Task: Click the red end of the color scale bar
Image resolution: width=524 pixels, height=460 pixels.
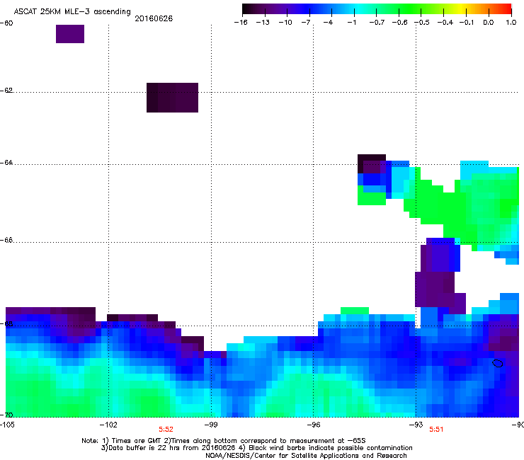Action: point(507,9)
